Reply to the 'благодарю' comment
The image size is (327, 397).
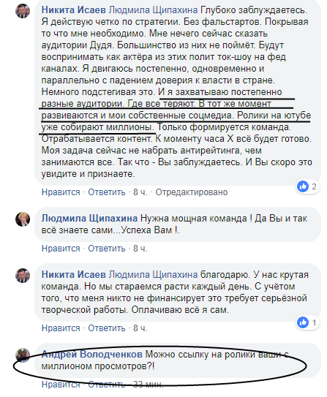coord(107,328)
